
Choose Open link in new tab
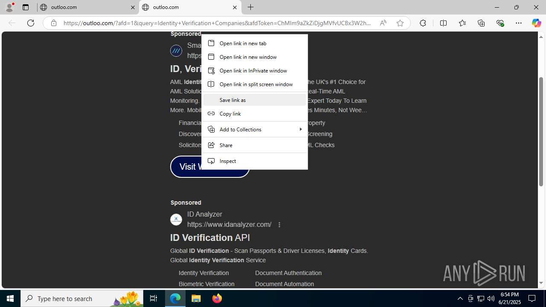coord(255,43)
